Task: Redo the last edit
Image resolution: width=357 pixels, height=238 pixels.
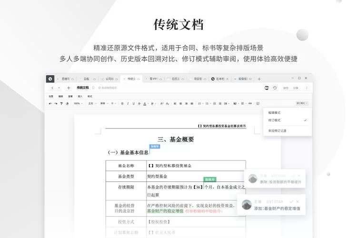Action: (x=56, y=104)
